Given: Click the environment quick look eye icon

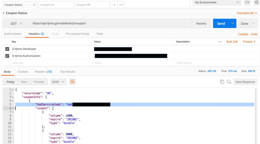Looking at the screenshot, I should point(247,2).
